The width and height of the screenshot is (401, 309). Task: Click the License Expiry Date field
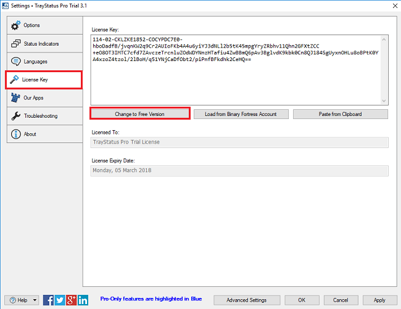click(239, 170)
